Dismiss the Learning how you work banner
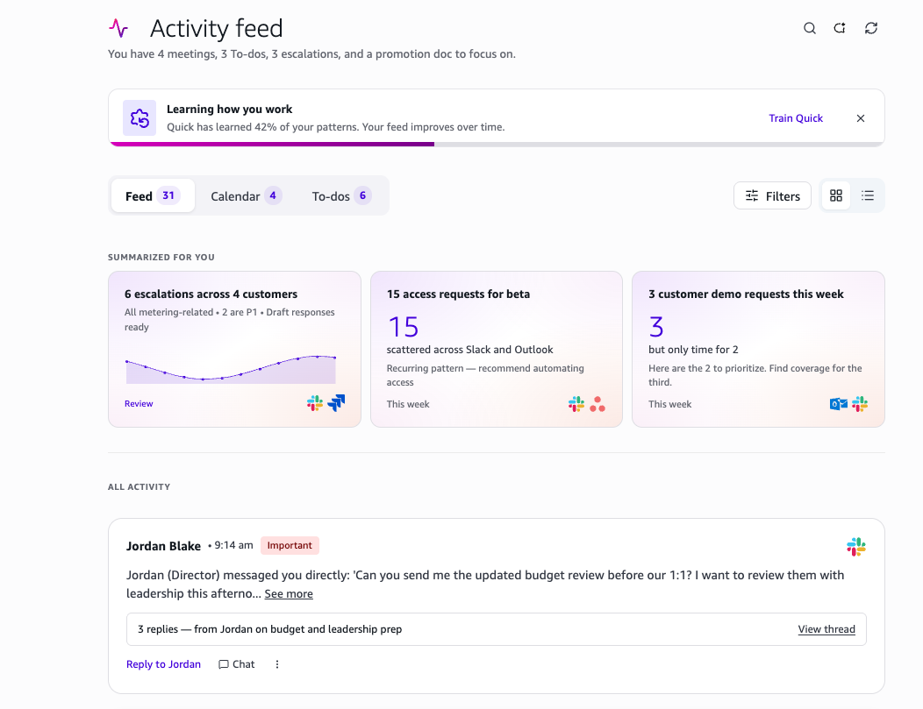This screenshot has height=709, width=923. (861, 118)
